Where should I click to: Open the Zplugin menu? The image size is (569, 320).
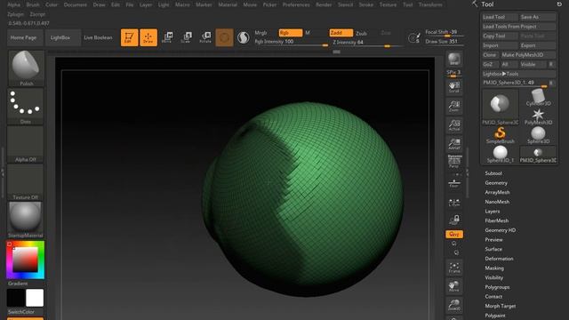(15, 14)
